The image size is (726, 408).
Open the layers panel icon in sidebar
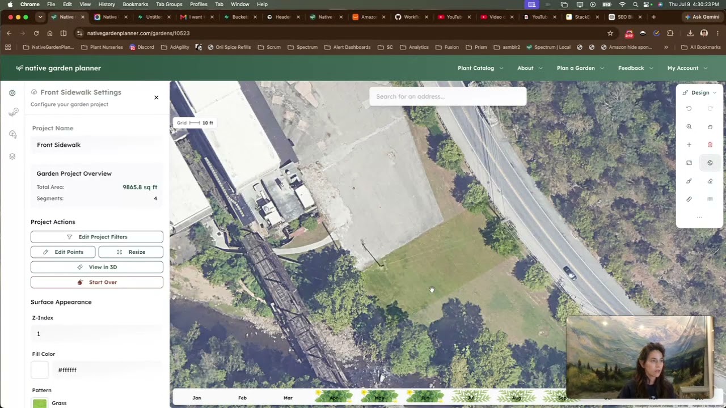[12, 156]
